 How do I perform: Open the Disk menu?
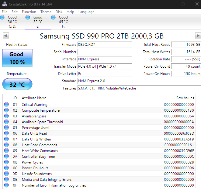tap(59, 12)
